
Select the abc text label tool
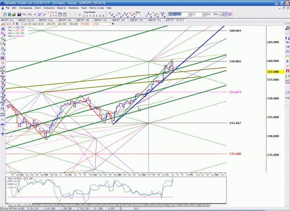pyautogui.click(x=3, y=124)
